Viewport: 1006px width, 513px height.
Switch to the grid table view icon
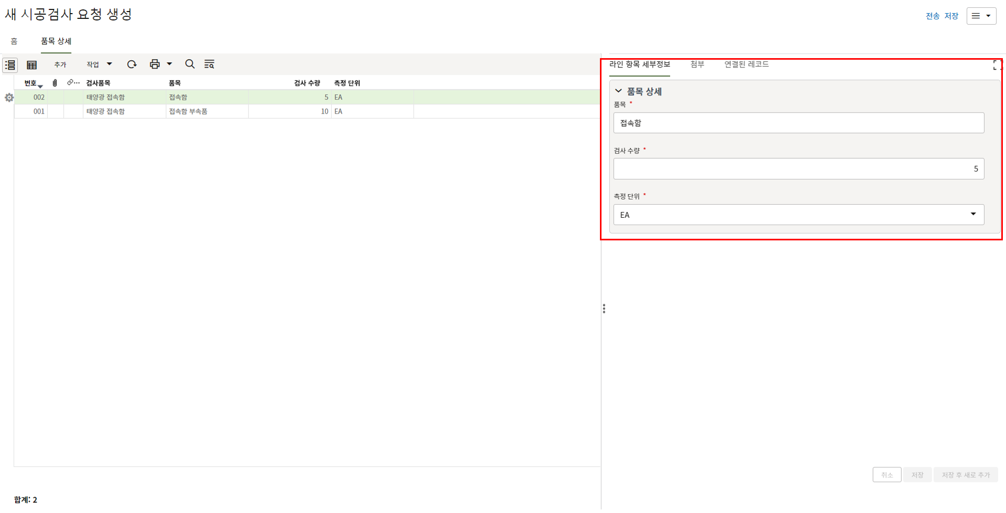click(x=32, y=65)
